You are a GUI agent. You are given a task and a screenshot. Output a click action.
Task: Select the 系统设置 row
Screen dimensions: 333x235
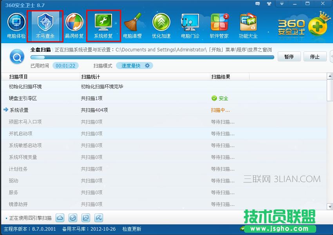(164, 110)
